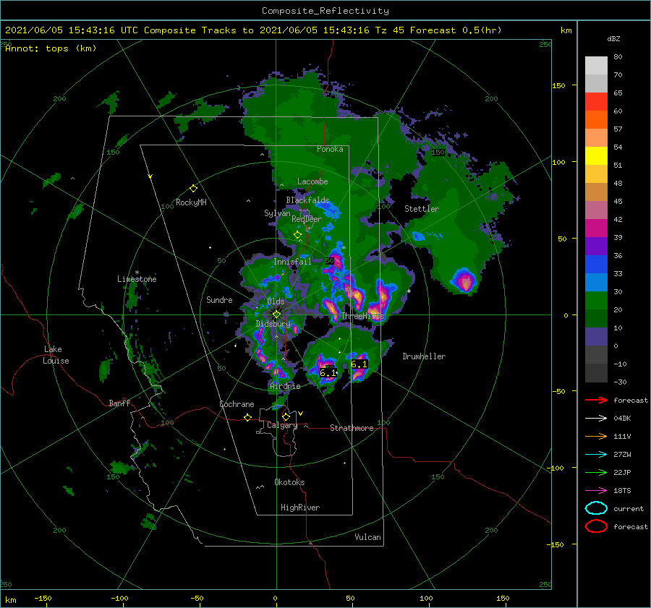Pick the lightest gray swatch at 80 dBZ

coord(596,66)
